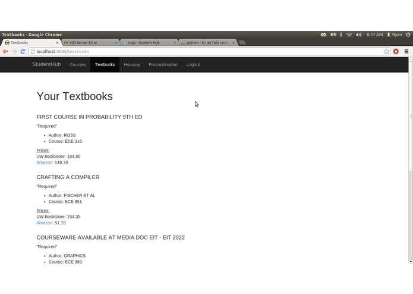Click the 8:51 AM clock

click(x=374, y=35)
